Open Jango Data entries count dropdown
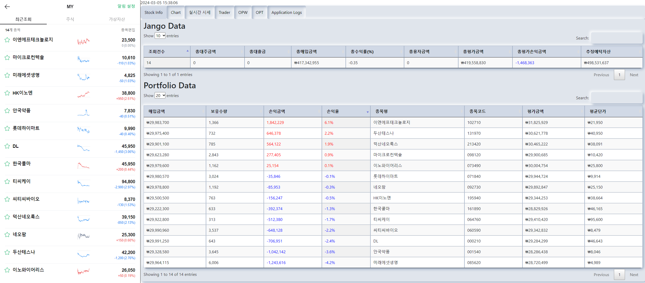The image size is (645, 283). [x=160, y=36]
